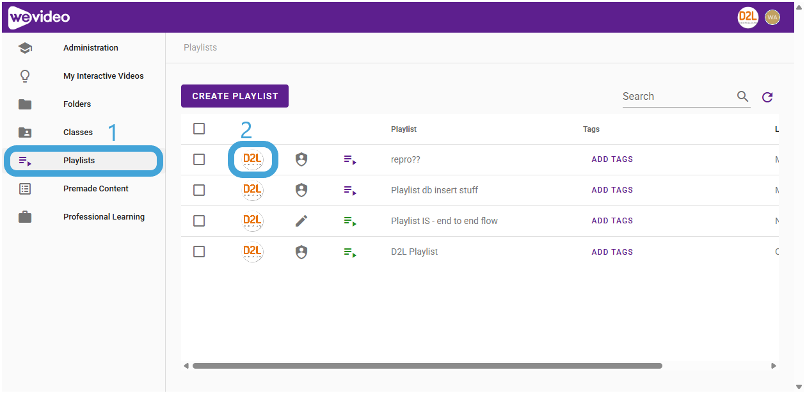Click the shield icon for D2L Playlist
Screen dimensions: 807x393
pyautogui.click(x=301, y=252)
